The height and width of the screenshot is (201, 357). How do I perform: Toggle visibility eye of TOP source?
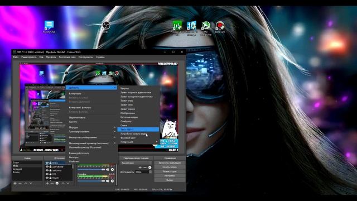coord(47,174)
